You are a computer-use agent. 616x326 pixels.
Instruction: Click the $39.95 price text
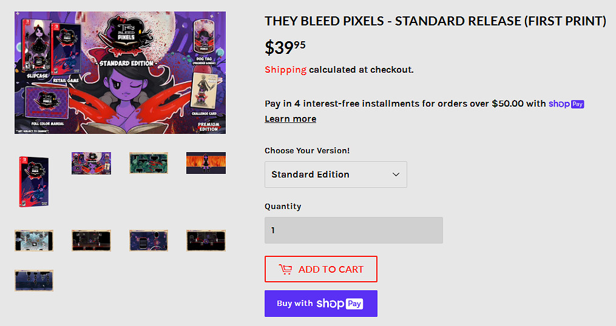285,47
